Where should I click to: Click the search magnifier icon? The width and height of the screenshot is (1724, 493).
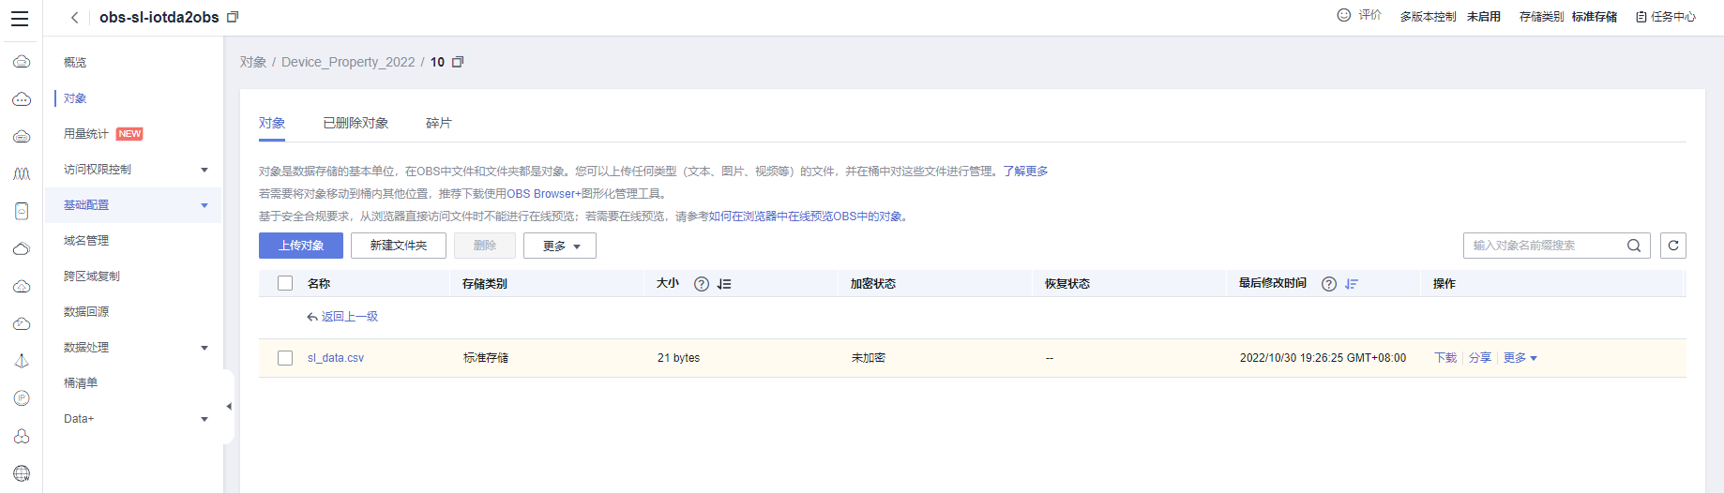click(1634, 246)
